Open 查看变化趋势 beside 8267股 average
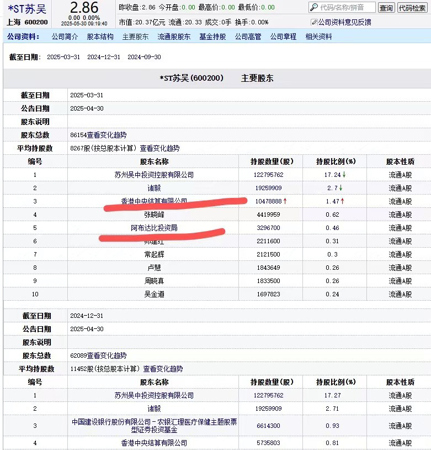 (159, 148)
